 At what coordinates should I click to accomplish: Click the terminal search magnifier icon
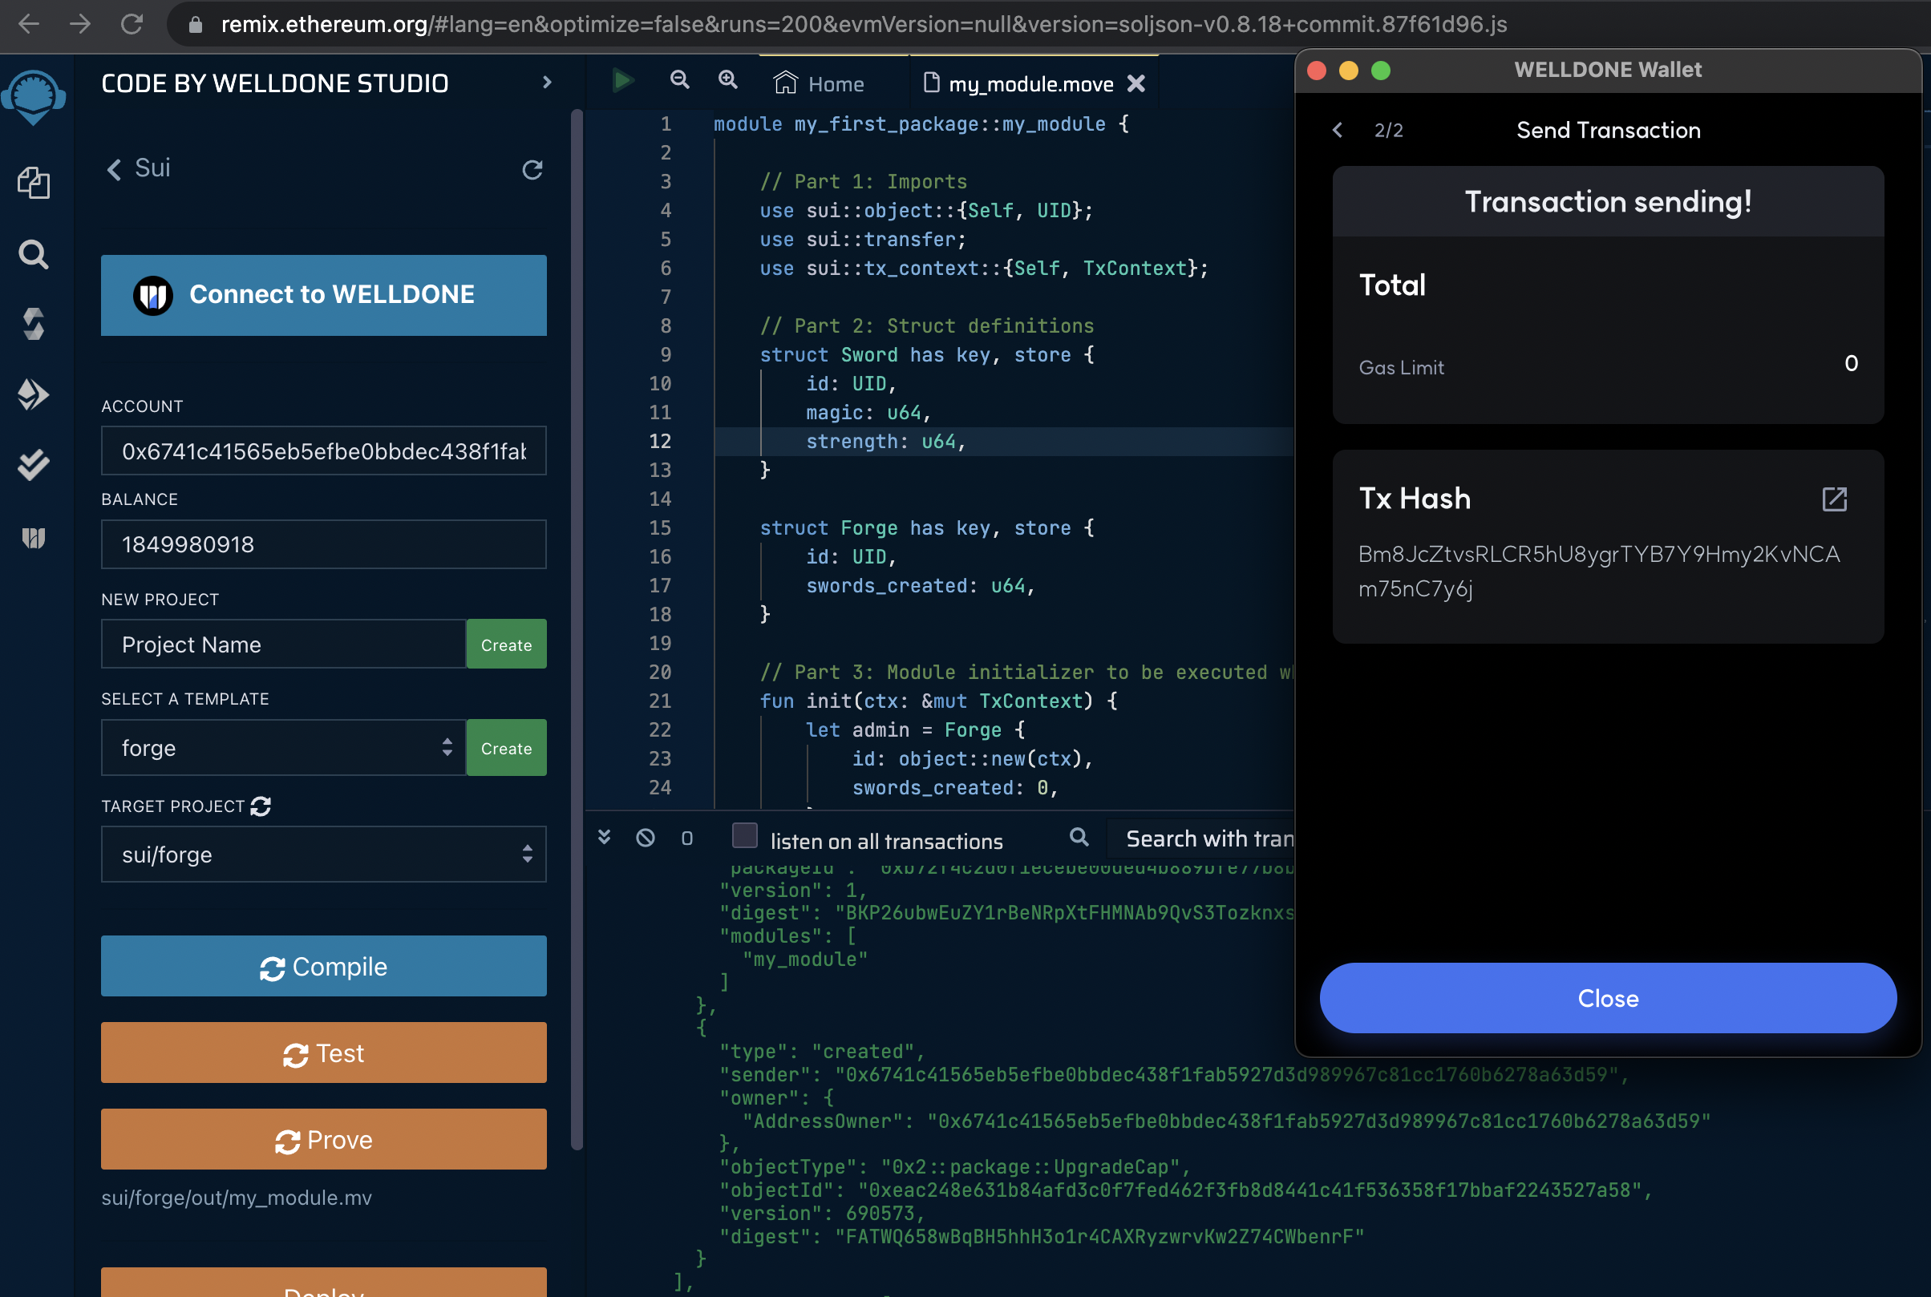(x=1079, y=837)
